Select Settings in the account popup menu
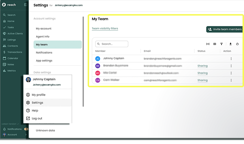Screen dimensions: 244x144 pyautogui.click(x=37, y=103)
